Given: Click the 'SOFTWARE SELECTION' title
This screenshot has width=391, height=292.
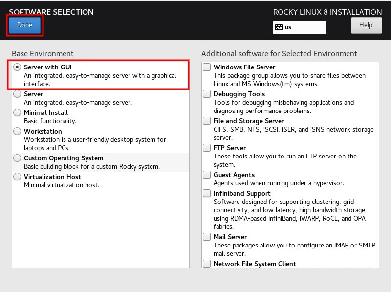Looking at the screenshot, I should tap(51, 12).
